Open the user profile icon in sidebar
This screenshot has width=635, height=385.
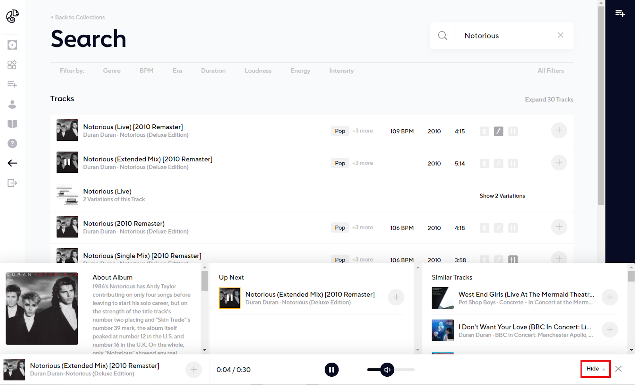(x=12, y=104)
